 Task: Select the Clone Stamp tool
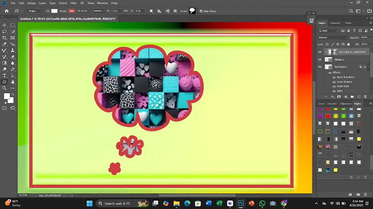(12, 50)
